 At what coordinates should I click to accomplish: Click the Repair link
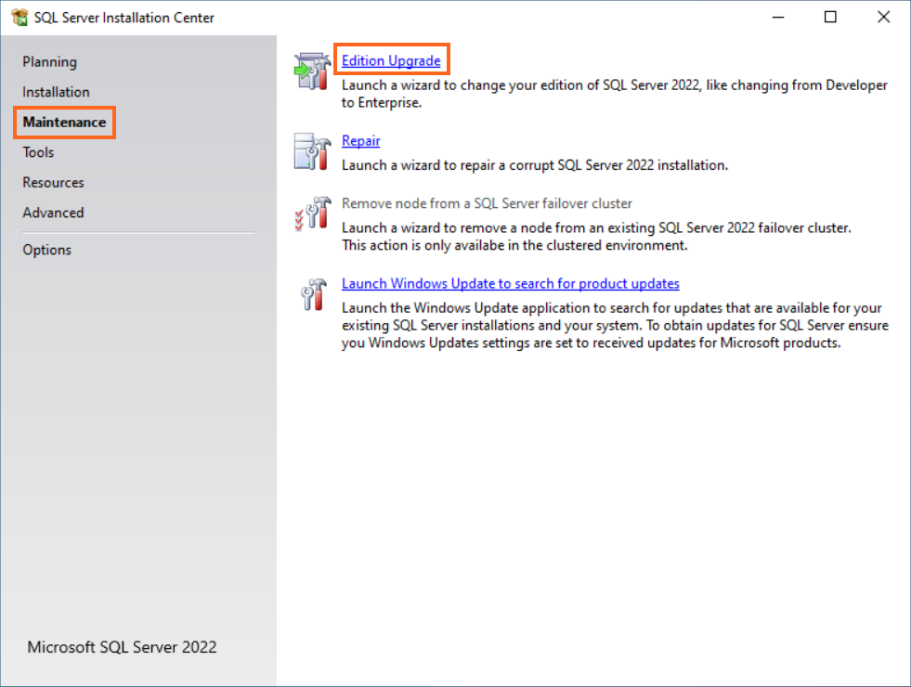[361, 140]
